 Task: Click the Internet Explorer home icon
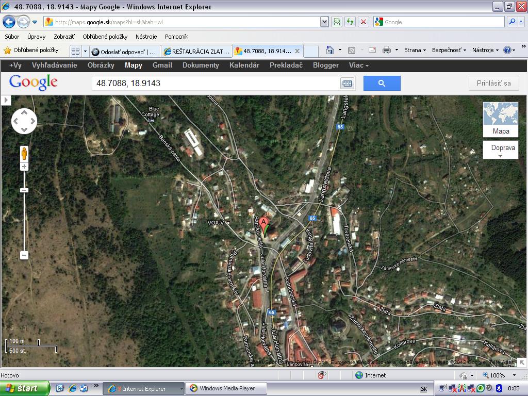click(x=330, y=50)
